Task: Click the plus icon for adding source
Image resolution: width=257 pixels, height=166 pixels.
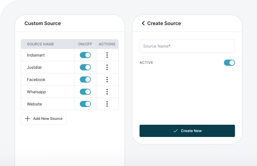Action: click(x=28, y=119)
